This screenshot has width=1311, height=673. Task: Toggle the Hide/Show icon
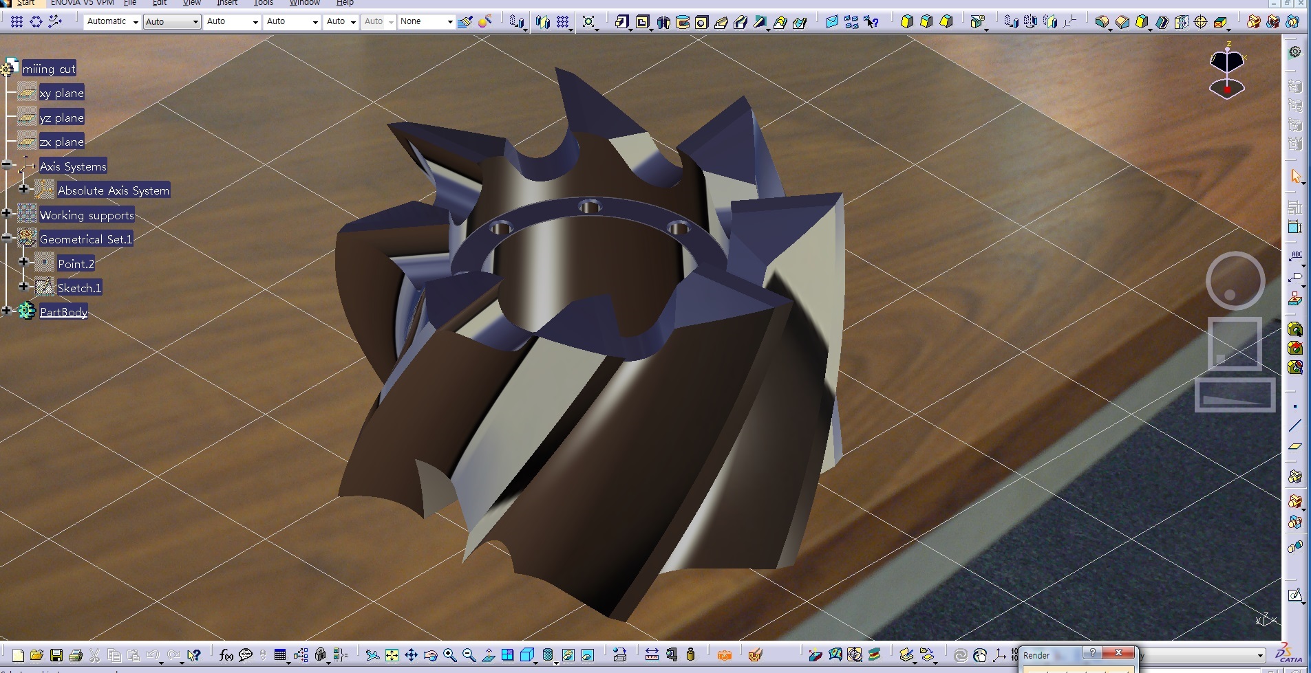point(568,655)
